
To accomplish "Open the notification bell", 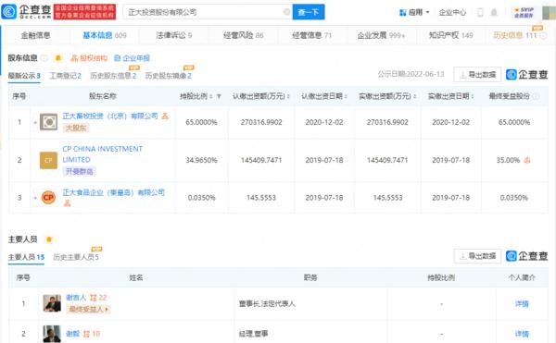I will pos(494,12).
